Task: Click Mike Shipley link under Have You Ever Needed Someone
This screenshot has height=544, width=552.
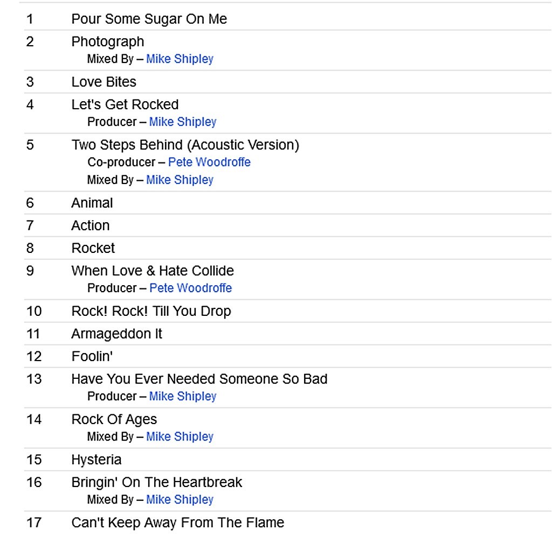Action: 183,397
